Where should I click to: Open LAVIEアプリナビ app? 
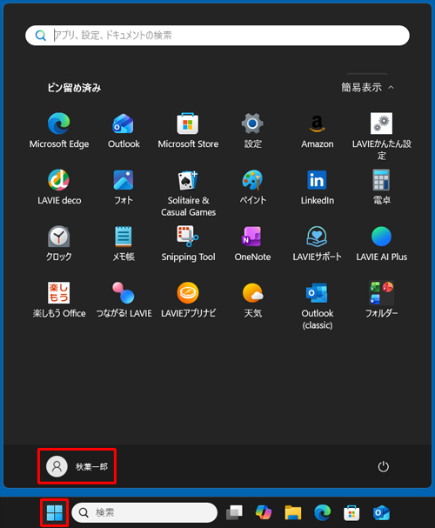click(188, 300)
